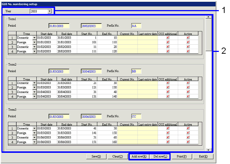Expand Type dropdown in Term1 row 1
The height and width of the screenshot is (164, 230).
coord(34,37)
